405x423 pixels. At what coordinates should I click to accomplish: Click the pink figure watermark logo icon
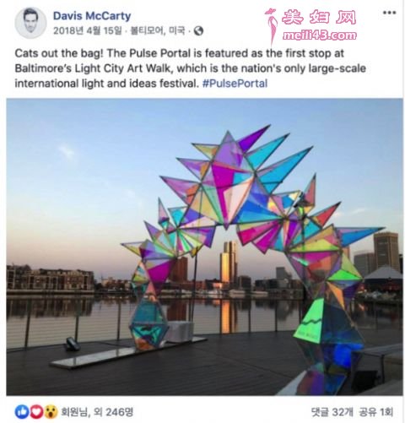pos(272,26)
